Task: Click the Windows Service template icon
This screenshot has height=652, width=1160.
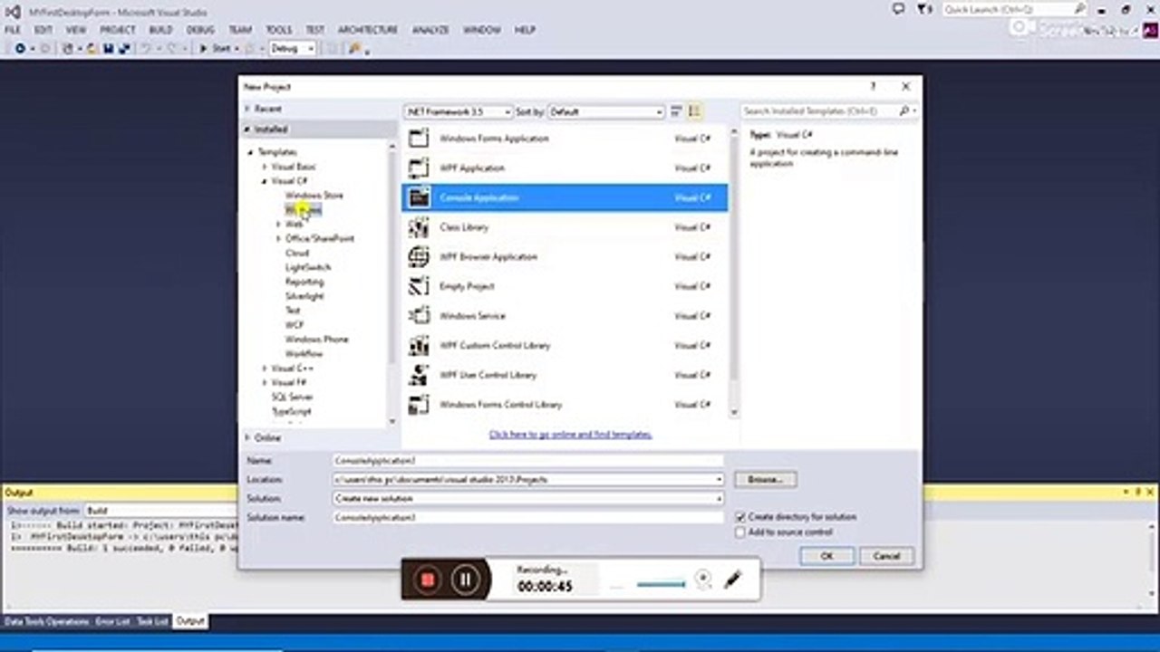Action: pos(419,316)
